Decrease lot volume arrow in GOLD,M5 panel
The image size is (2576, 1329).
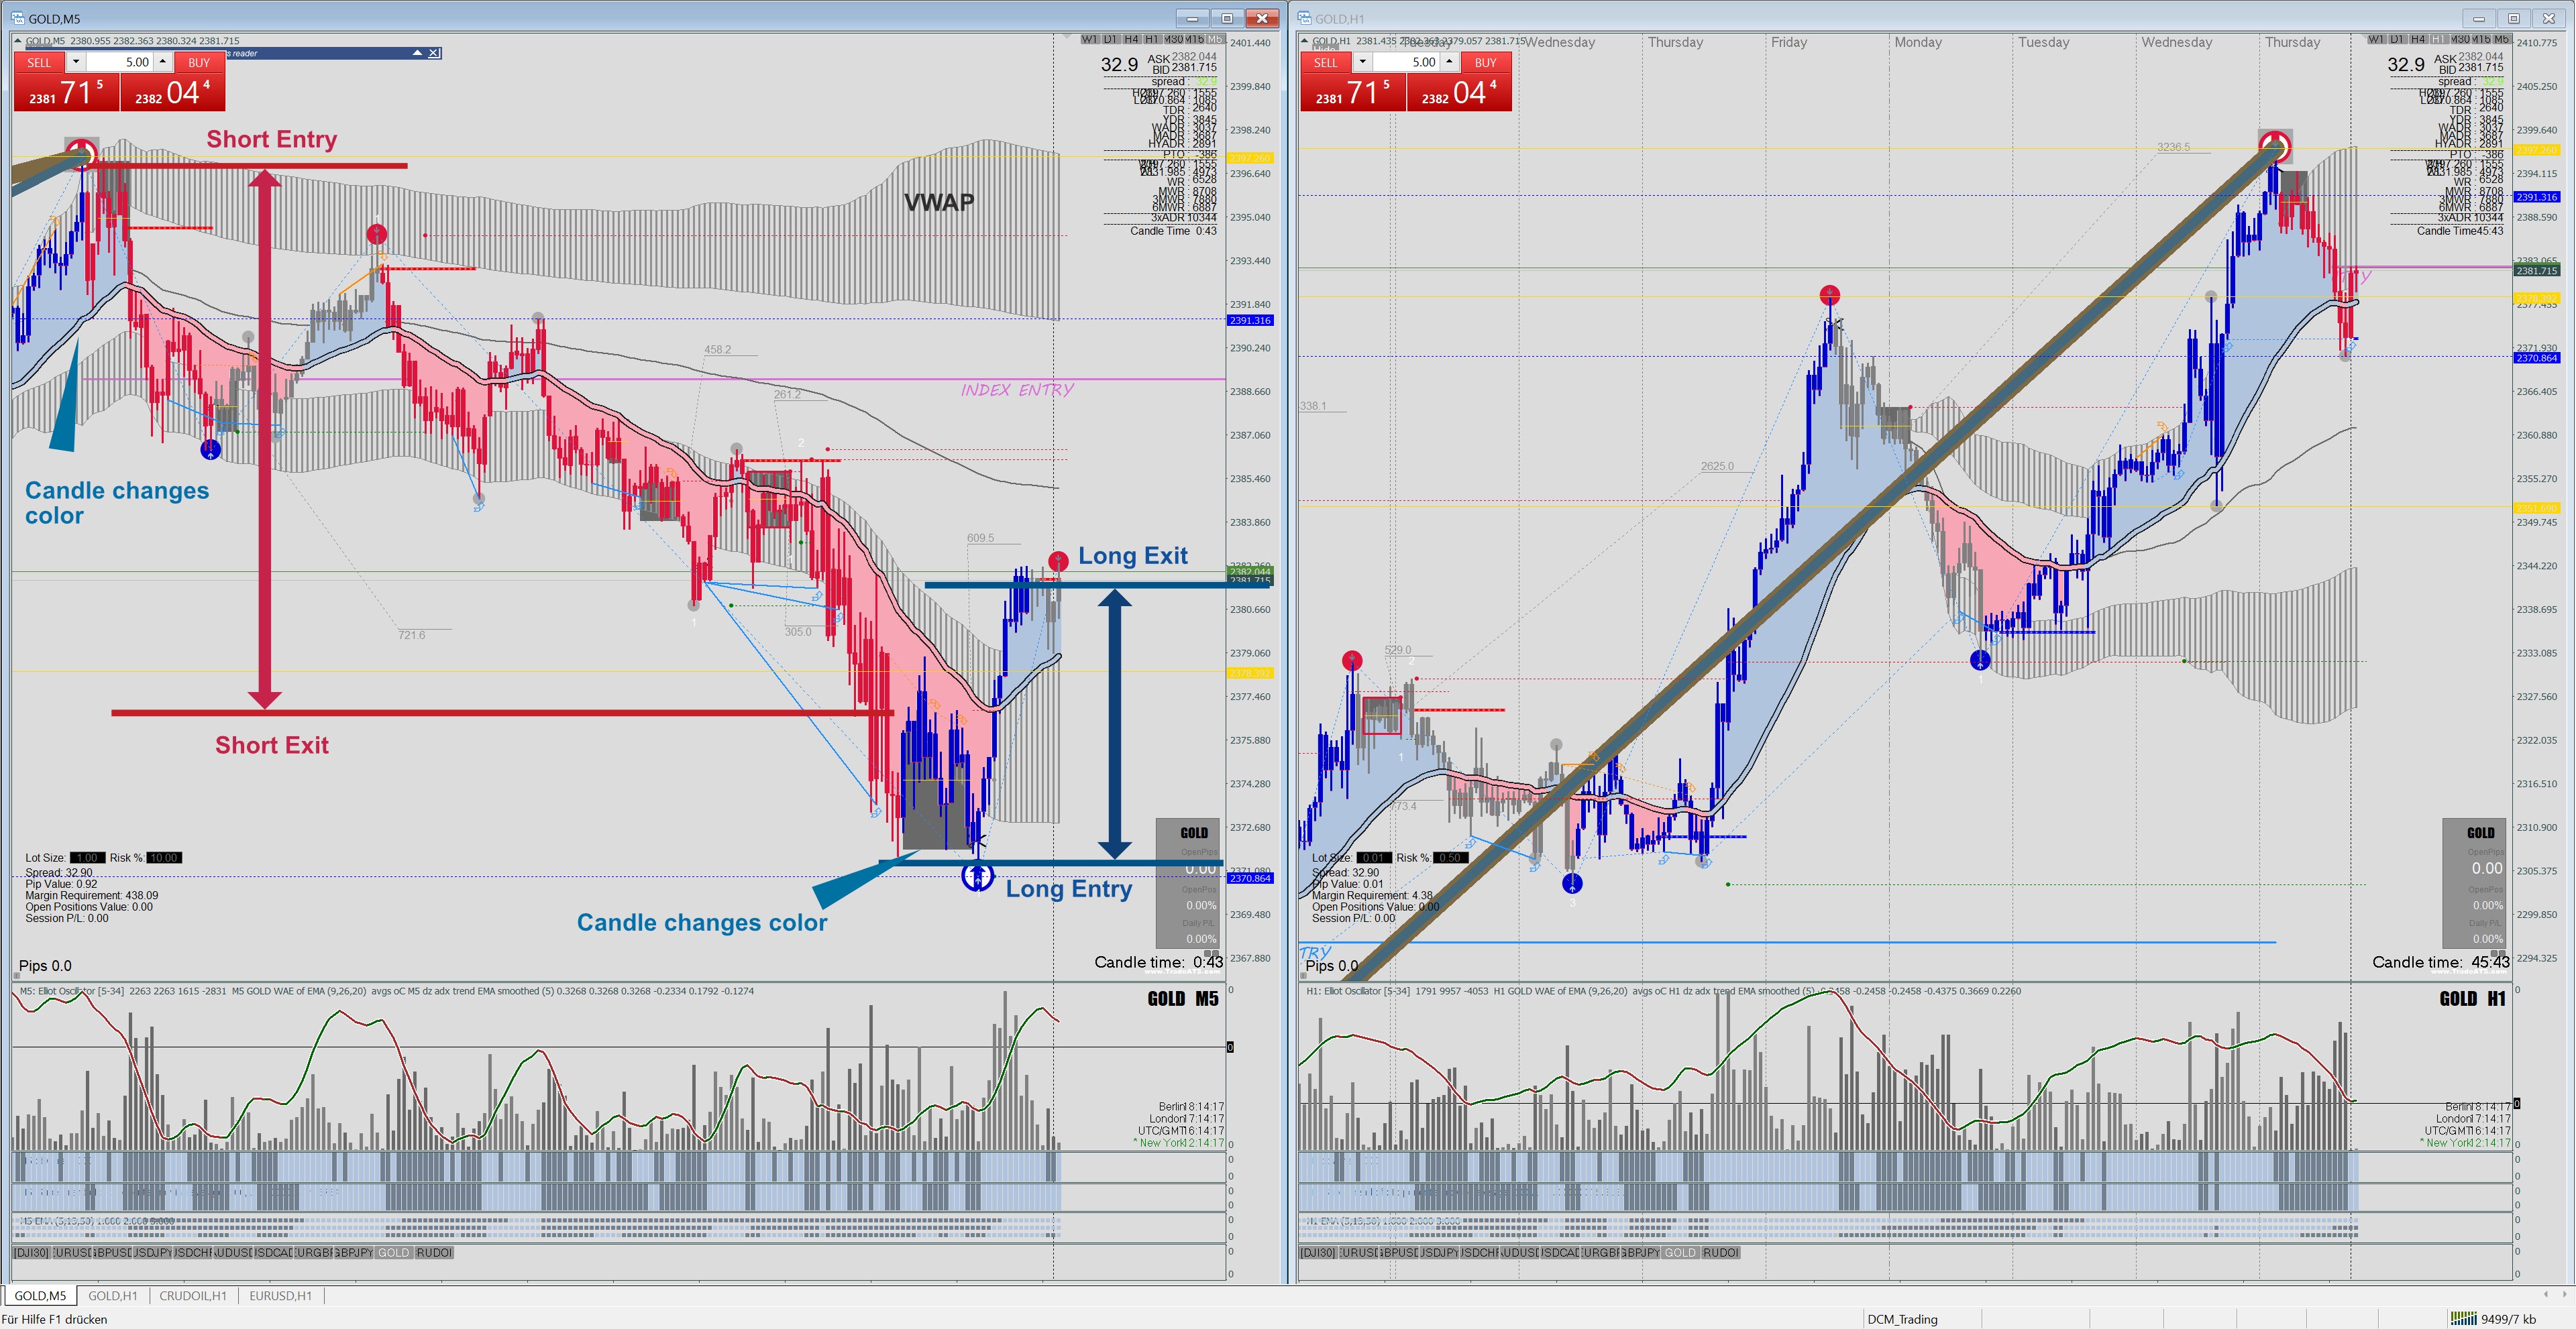tap(75, 62)
